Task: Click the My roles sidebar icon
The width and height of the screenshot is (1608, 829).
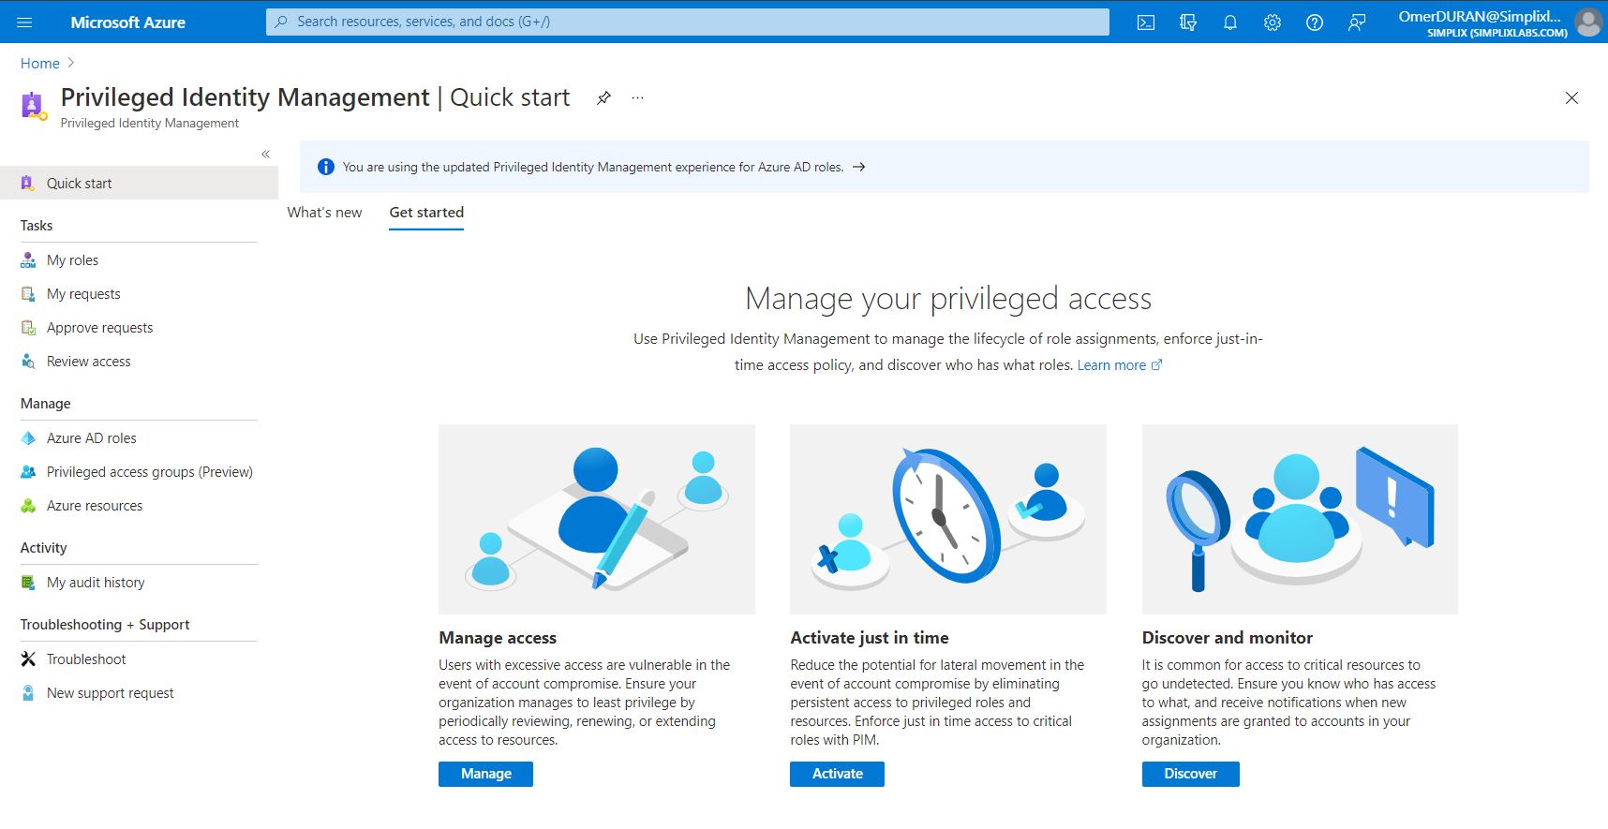Action: 28,260
